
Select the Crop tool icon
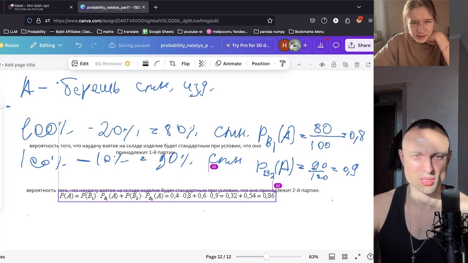click(173, 64)
